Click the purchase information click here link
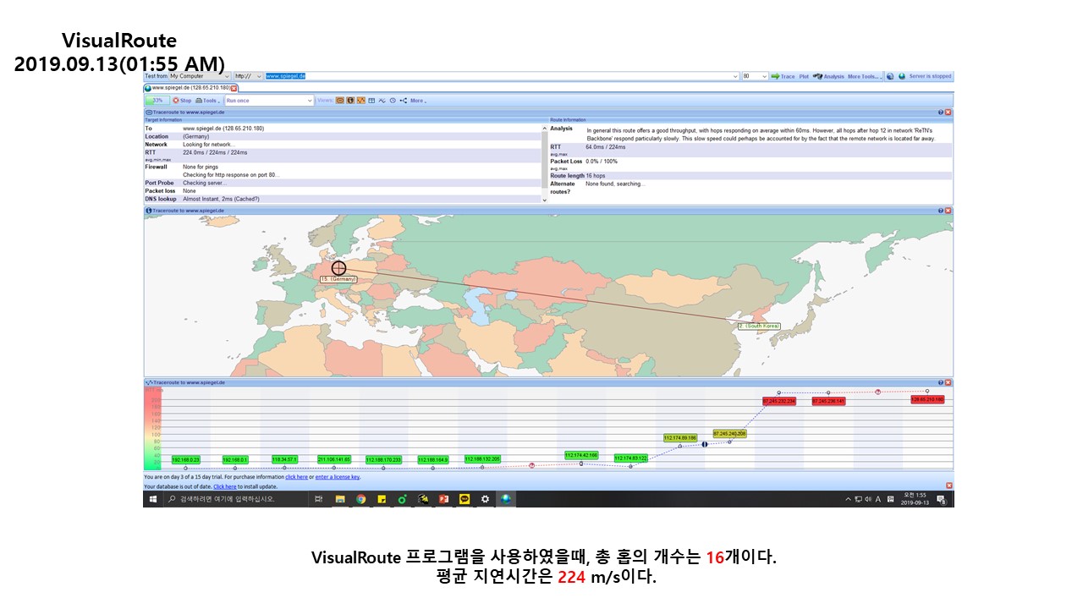The height and width of the screenshot is (609, 1083). click(x=297, y=477)
